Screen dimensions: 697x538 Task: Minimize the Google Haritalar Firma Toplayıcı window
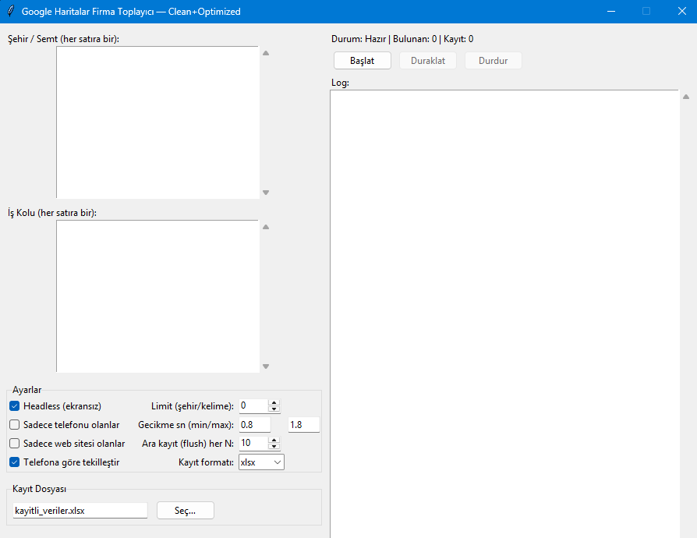tap(611, 11)
